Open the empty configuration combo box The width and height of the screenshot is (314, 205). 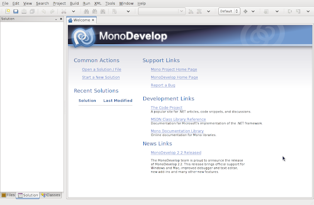162,11
